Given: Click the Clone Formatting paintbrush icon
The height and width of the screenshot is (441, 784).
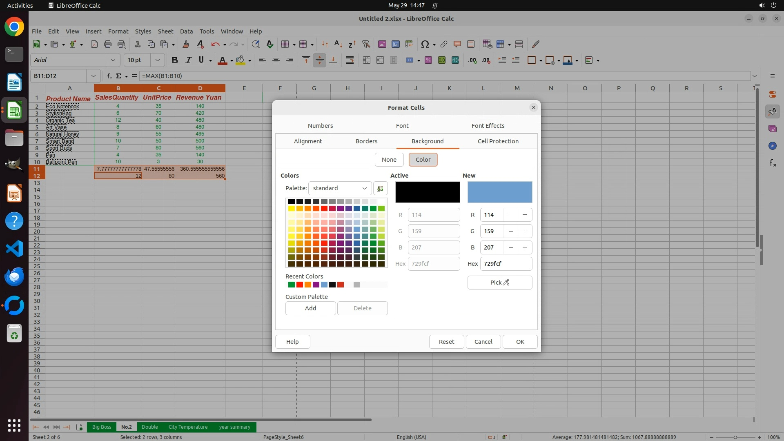Looking at the screenshot, I should pos(186,44).
